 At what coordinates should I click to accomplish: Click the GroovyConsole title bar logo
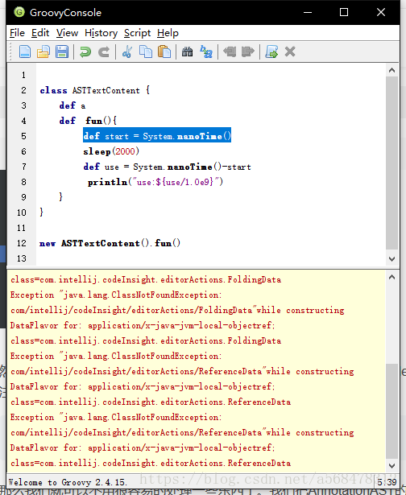19,12
